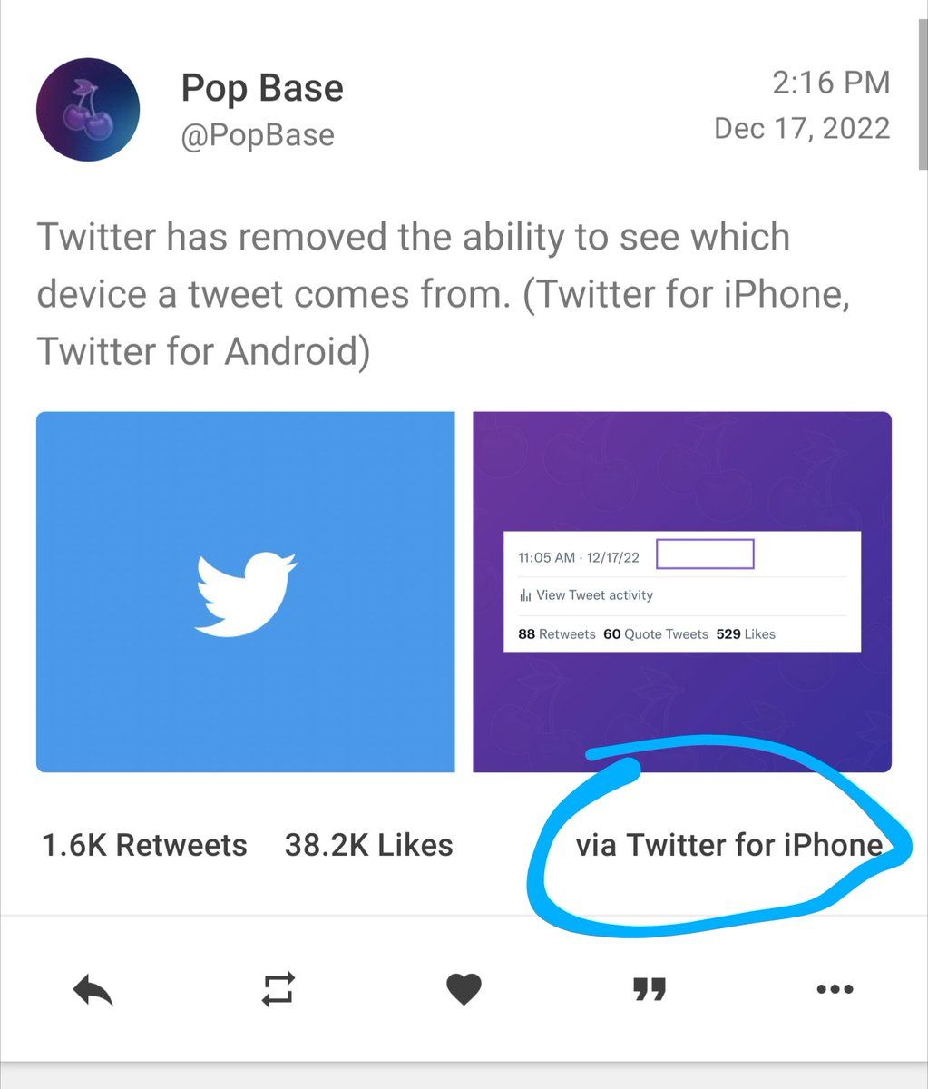This screenshot has width=928, height=1089.
Task: Click the bar chart icon beside View Tweet activity
Action: [x=525, y=596]
